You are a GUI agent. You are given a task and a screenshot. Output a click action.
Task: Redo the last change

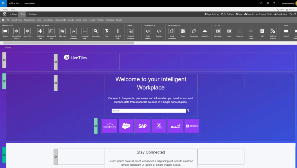pos(295,14)
